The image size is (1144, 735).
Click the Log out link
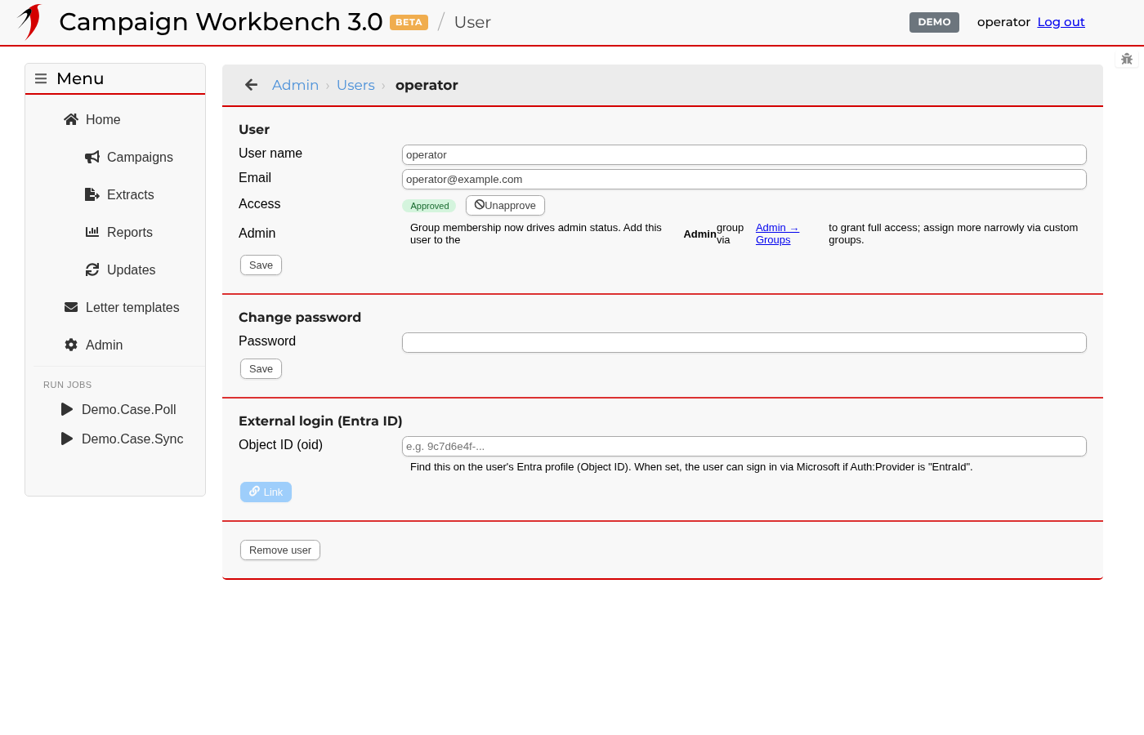click(1061, 22)
